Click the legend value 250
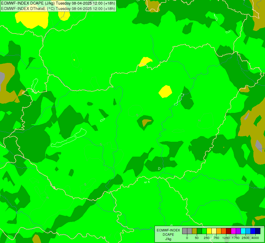The height and width of the screenshot is (243, 265). point(207,238)
